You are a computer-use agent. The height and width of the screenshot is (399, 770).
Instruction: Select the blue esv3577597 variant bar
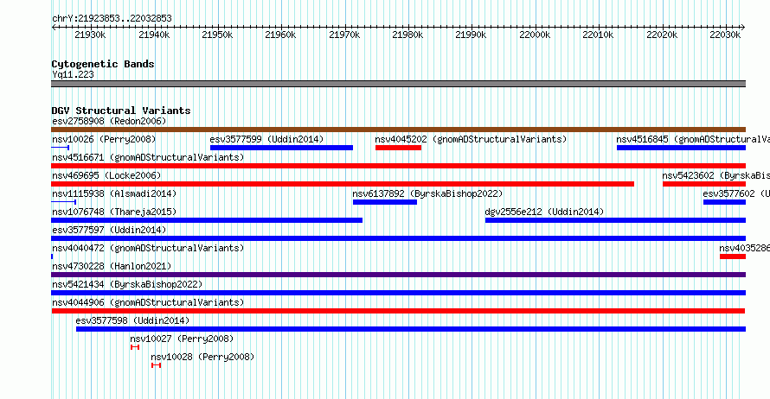pos(398,238)
